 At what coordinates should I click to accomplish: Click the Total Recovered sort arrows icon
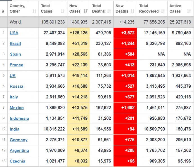coord(163,11)
